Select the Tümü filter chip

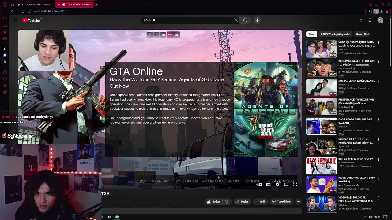point(312,34)
